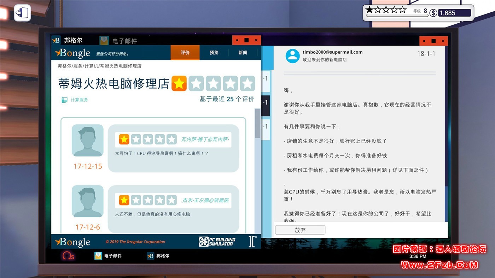495x278 pixels.
Task: Close the 邦格尔 browser window
Action: click(256, 40)
